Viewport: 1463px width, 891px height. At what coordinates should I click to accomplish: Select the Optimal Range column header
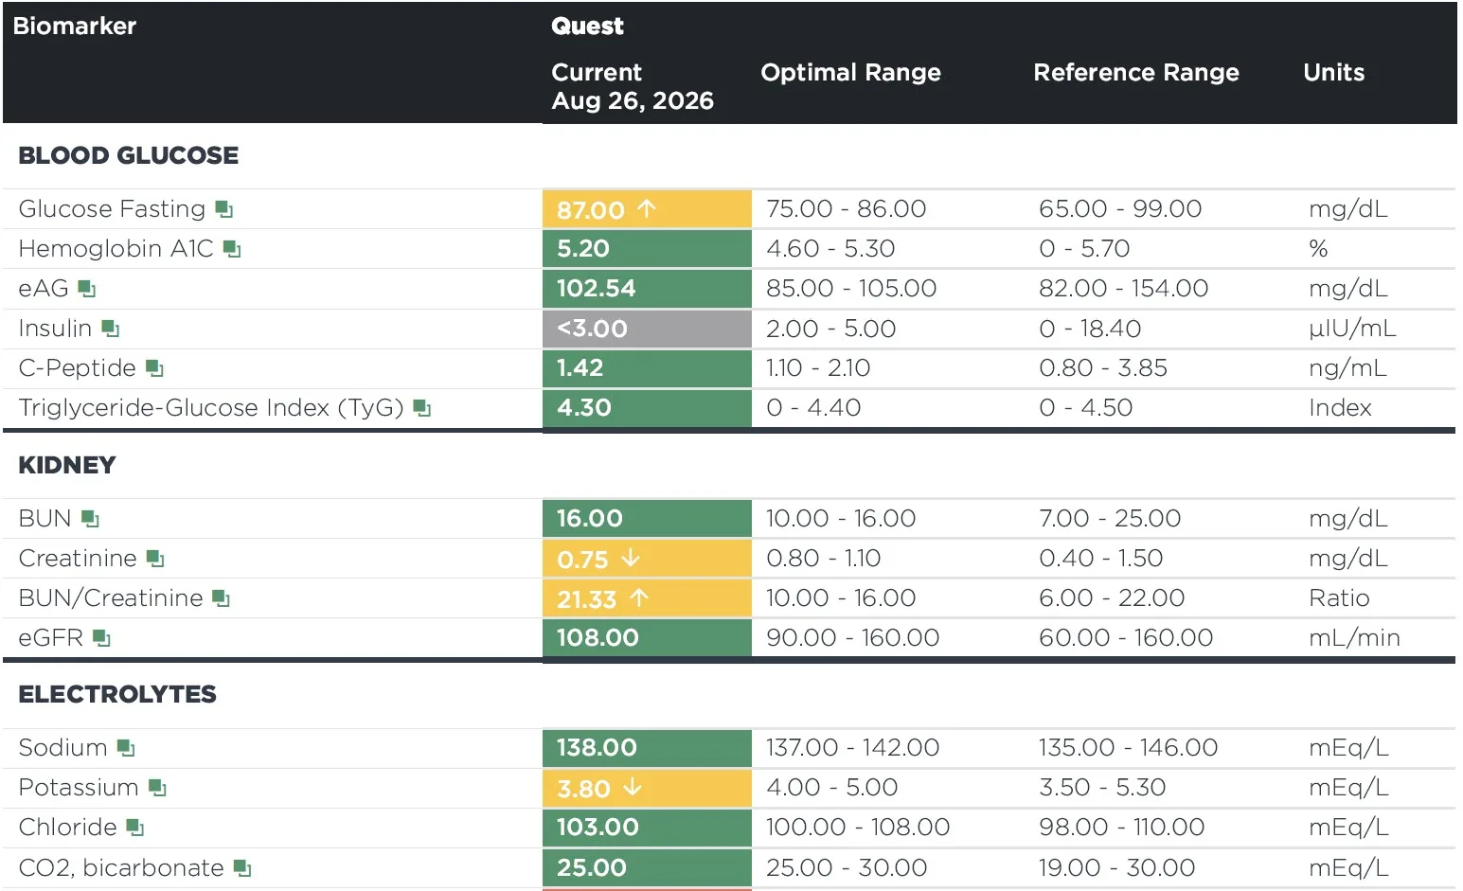[x=850, y=73]
